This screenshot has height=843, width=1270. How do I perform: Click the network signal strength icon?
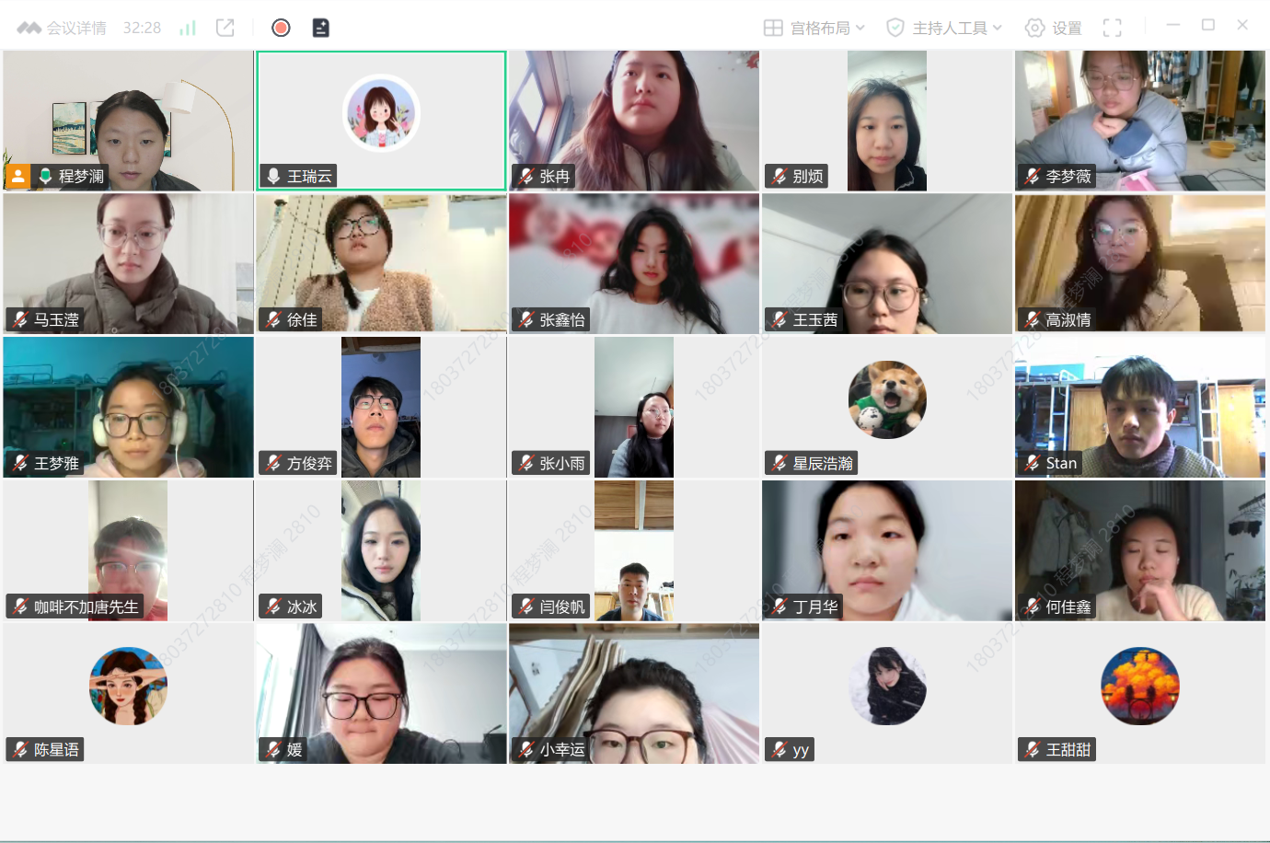pyautogui.click(x=188, y=28)
